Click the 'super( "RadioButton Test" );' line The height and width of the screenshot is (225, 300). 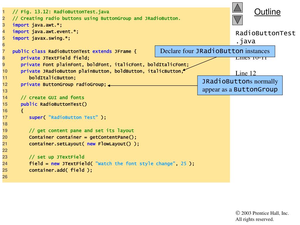coord(67,117)
